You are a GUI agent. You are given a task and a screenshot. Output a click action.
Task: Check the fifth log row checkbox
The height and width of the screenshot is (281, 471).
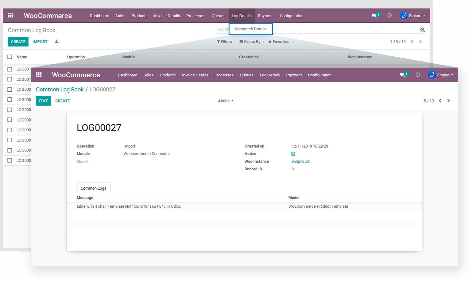[10, 110]
